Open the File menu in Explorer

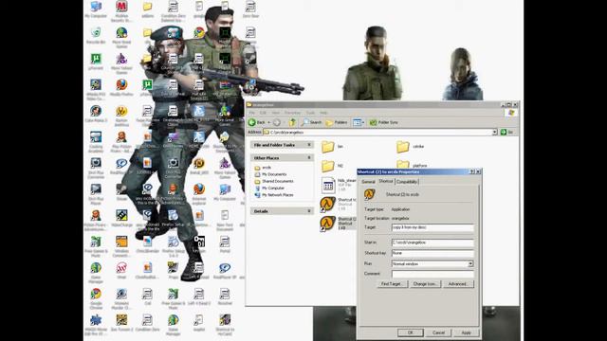click(x=252, y=113)
